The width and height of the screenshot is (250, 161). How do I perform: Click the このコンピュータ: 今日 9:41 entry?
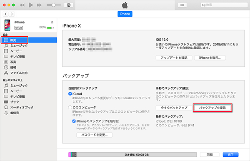[175, 126]
